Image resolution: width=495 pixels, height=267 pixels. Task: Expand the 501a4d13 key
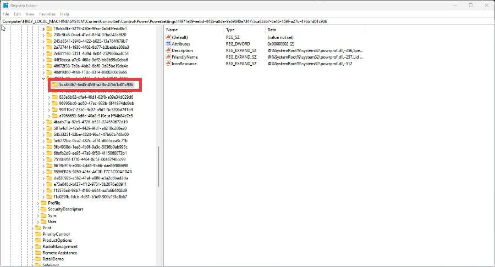point(43,128)
